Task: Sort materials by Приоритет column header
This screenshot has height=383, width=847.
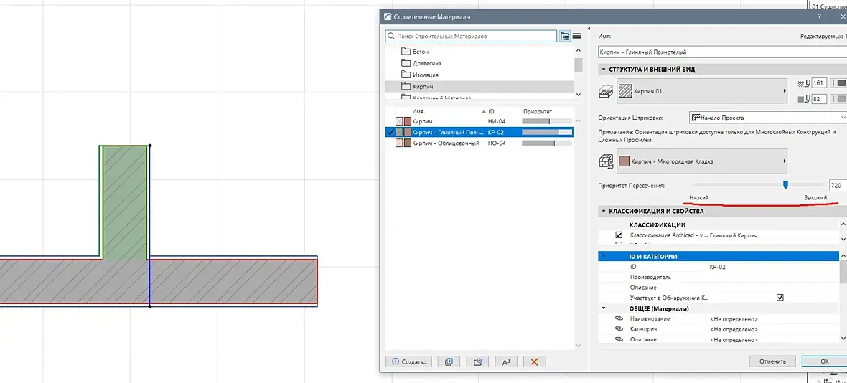Action: pos(537,111)
